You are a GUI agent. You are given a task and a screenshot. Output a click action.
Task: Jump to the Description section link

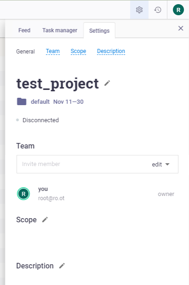(x=111, y=51)
